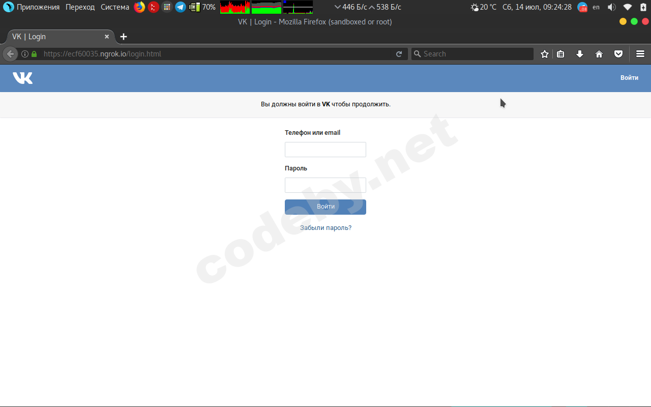The width and height of the screenshot is (651, 407).
Task: Click the 70% battery indicator in the panel
Action: coord(202,7)
